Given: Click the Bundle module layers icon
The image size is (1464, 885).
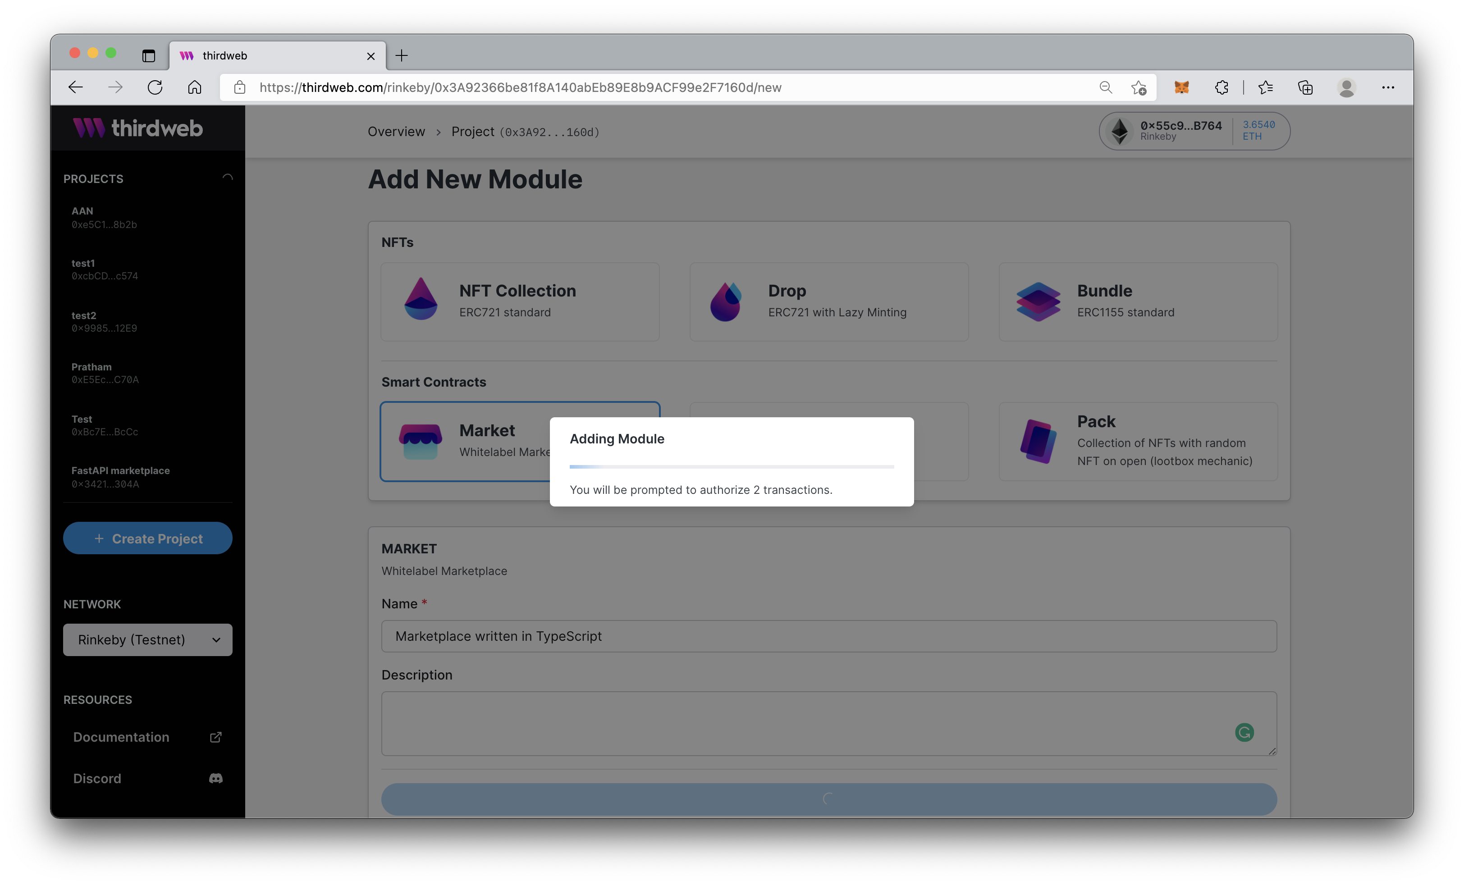Looking at the screenshot, I should [1038, 302].
